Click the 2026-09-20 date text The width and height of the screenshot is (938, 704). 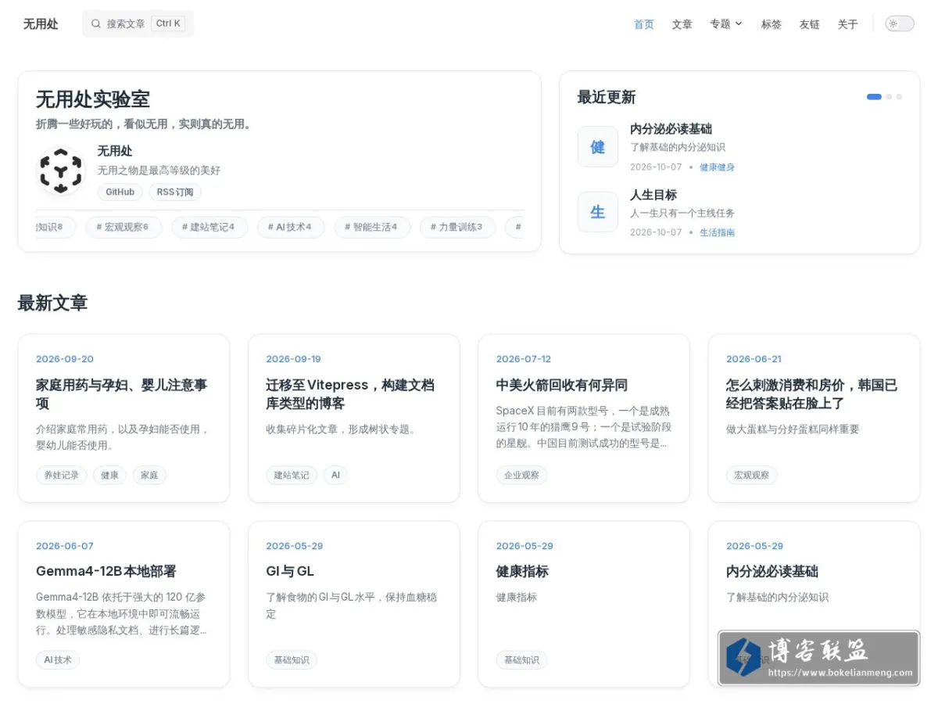[x=65, y=359]
